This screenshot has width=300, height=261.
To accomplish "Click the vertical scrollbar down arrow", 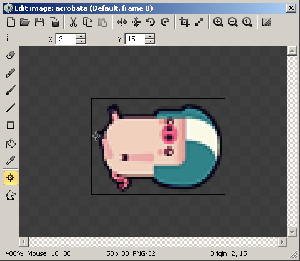I will 292,232.
